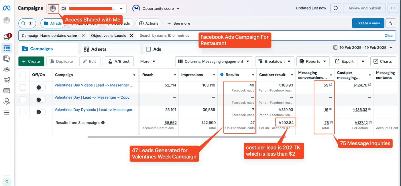This screenshot has height=186, width=401.
Task: Open Audiences from the left sidebar
Action: [x=7, y=69]
